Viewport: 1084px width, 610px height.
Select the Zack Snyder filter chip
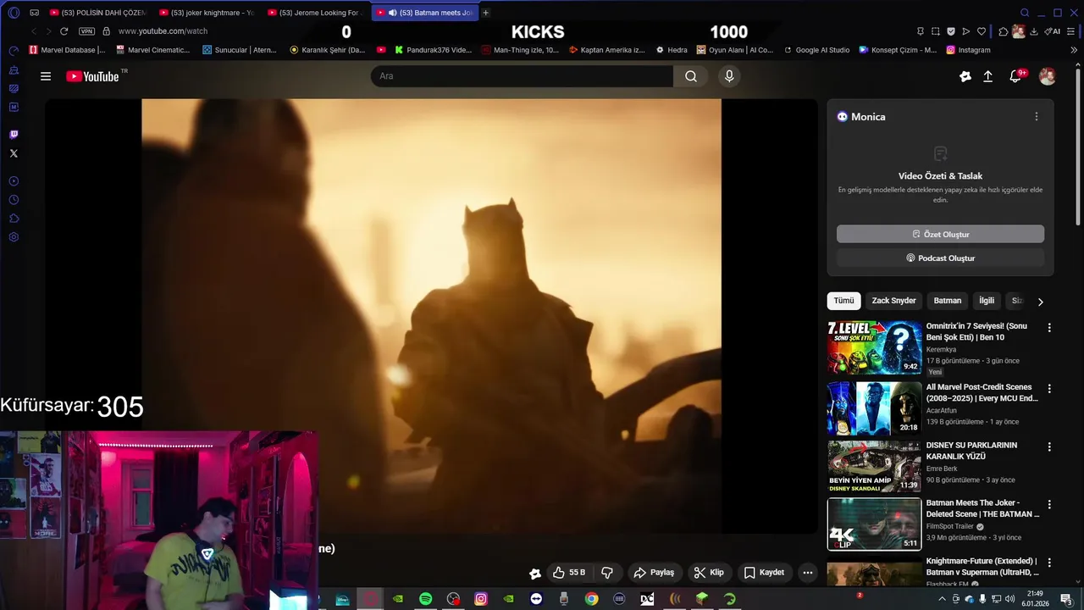[893, 301]
